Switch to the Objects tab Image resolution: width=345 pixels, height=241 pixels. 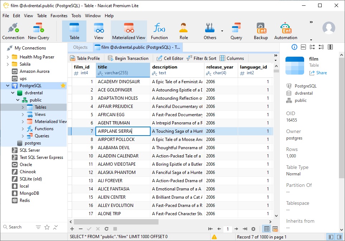[80, 47]
